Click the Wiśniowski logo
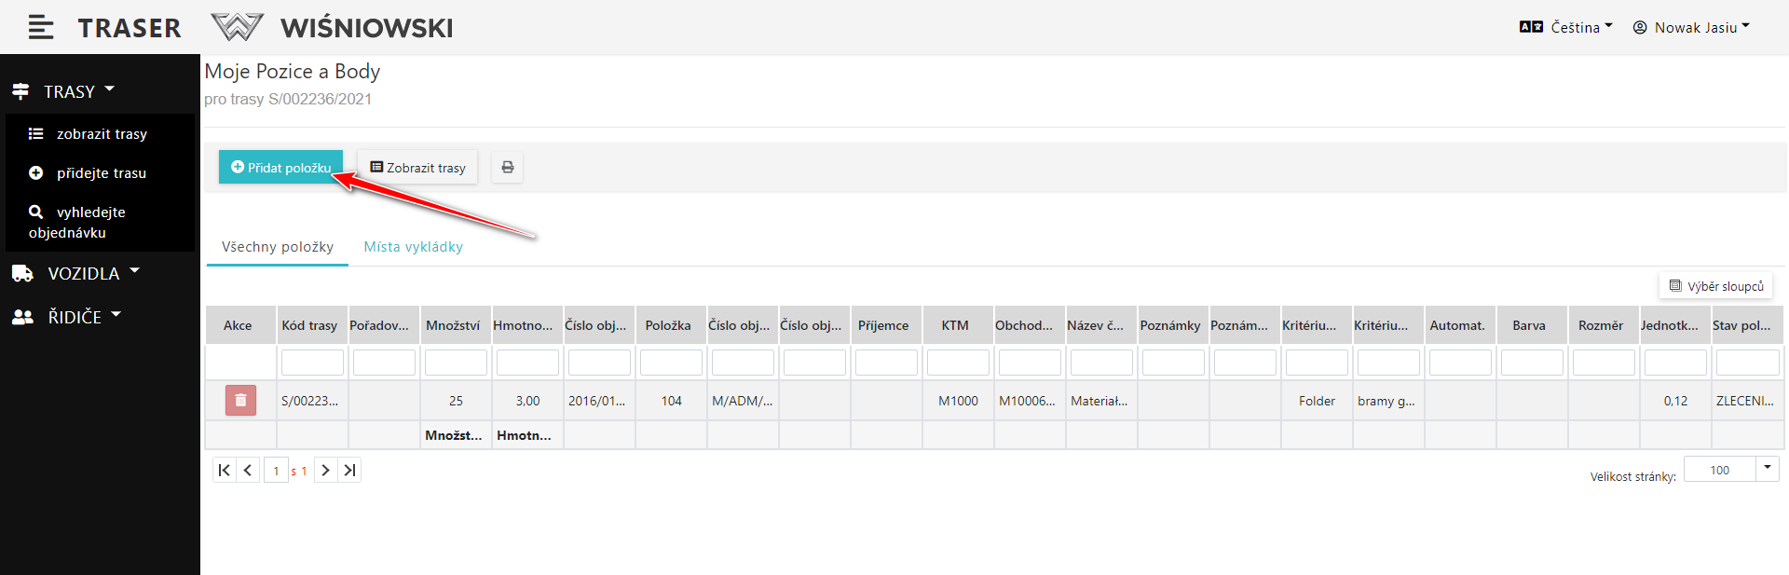Screen dimensions: 1789x575 coord(333,28)
